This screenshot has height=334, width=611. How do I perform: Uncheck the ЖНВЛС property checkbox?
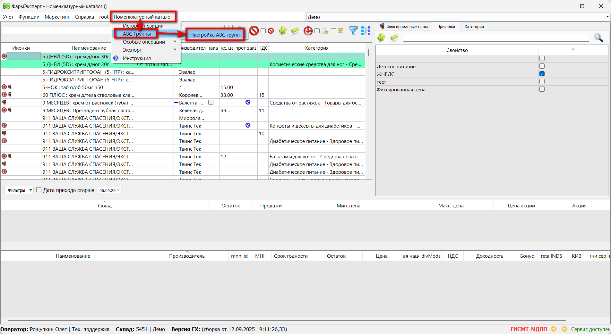tap(542, 74)
